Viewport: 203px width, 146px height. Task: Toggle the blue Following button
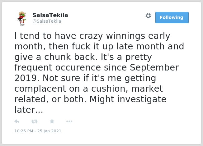[172, 17]
